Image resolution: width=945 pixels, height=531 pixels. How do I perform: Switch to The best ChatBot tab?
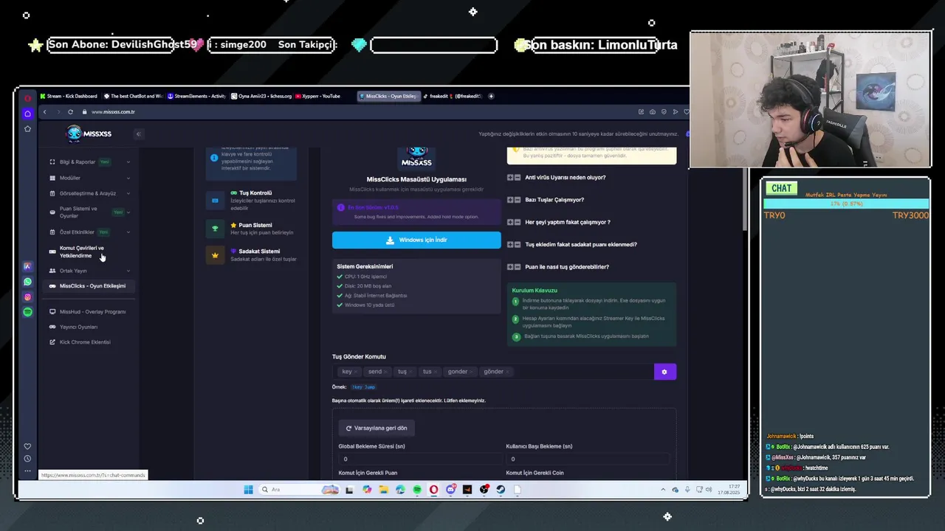coord(134,96)
